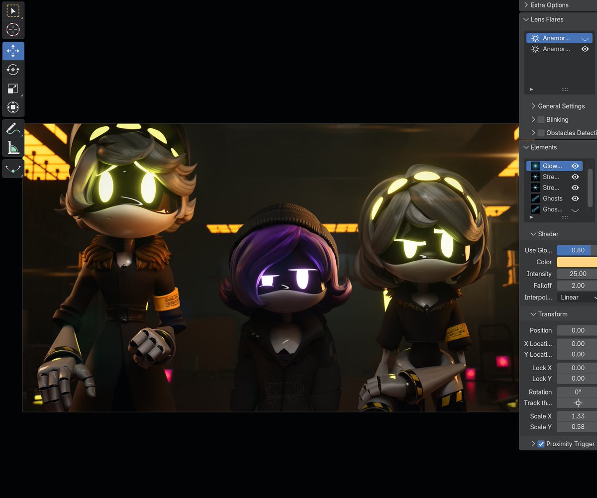Expand the Lens Flares list filter triangle
Viewport: 597px width, 498px height.
531,90
